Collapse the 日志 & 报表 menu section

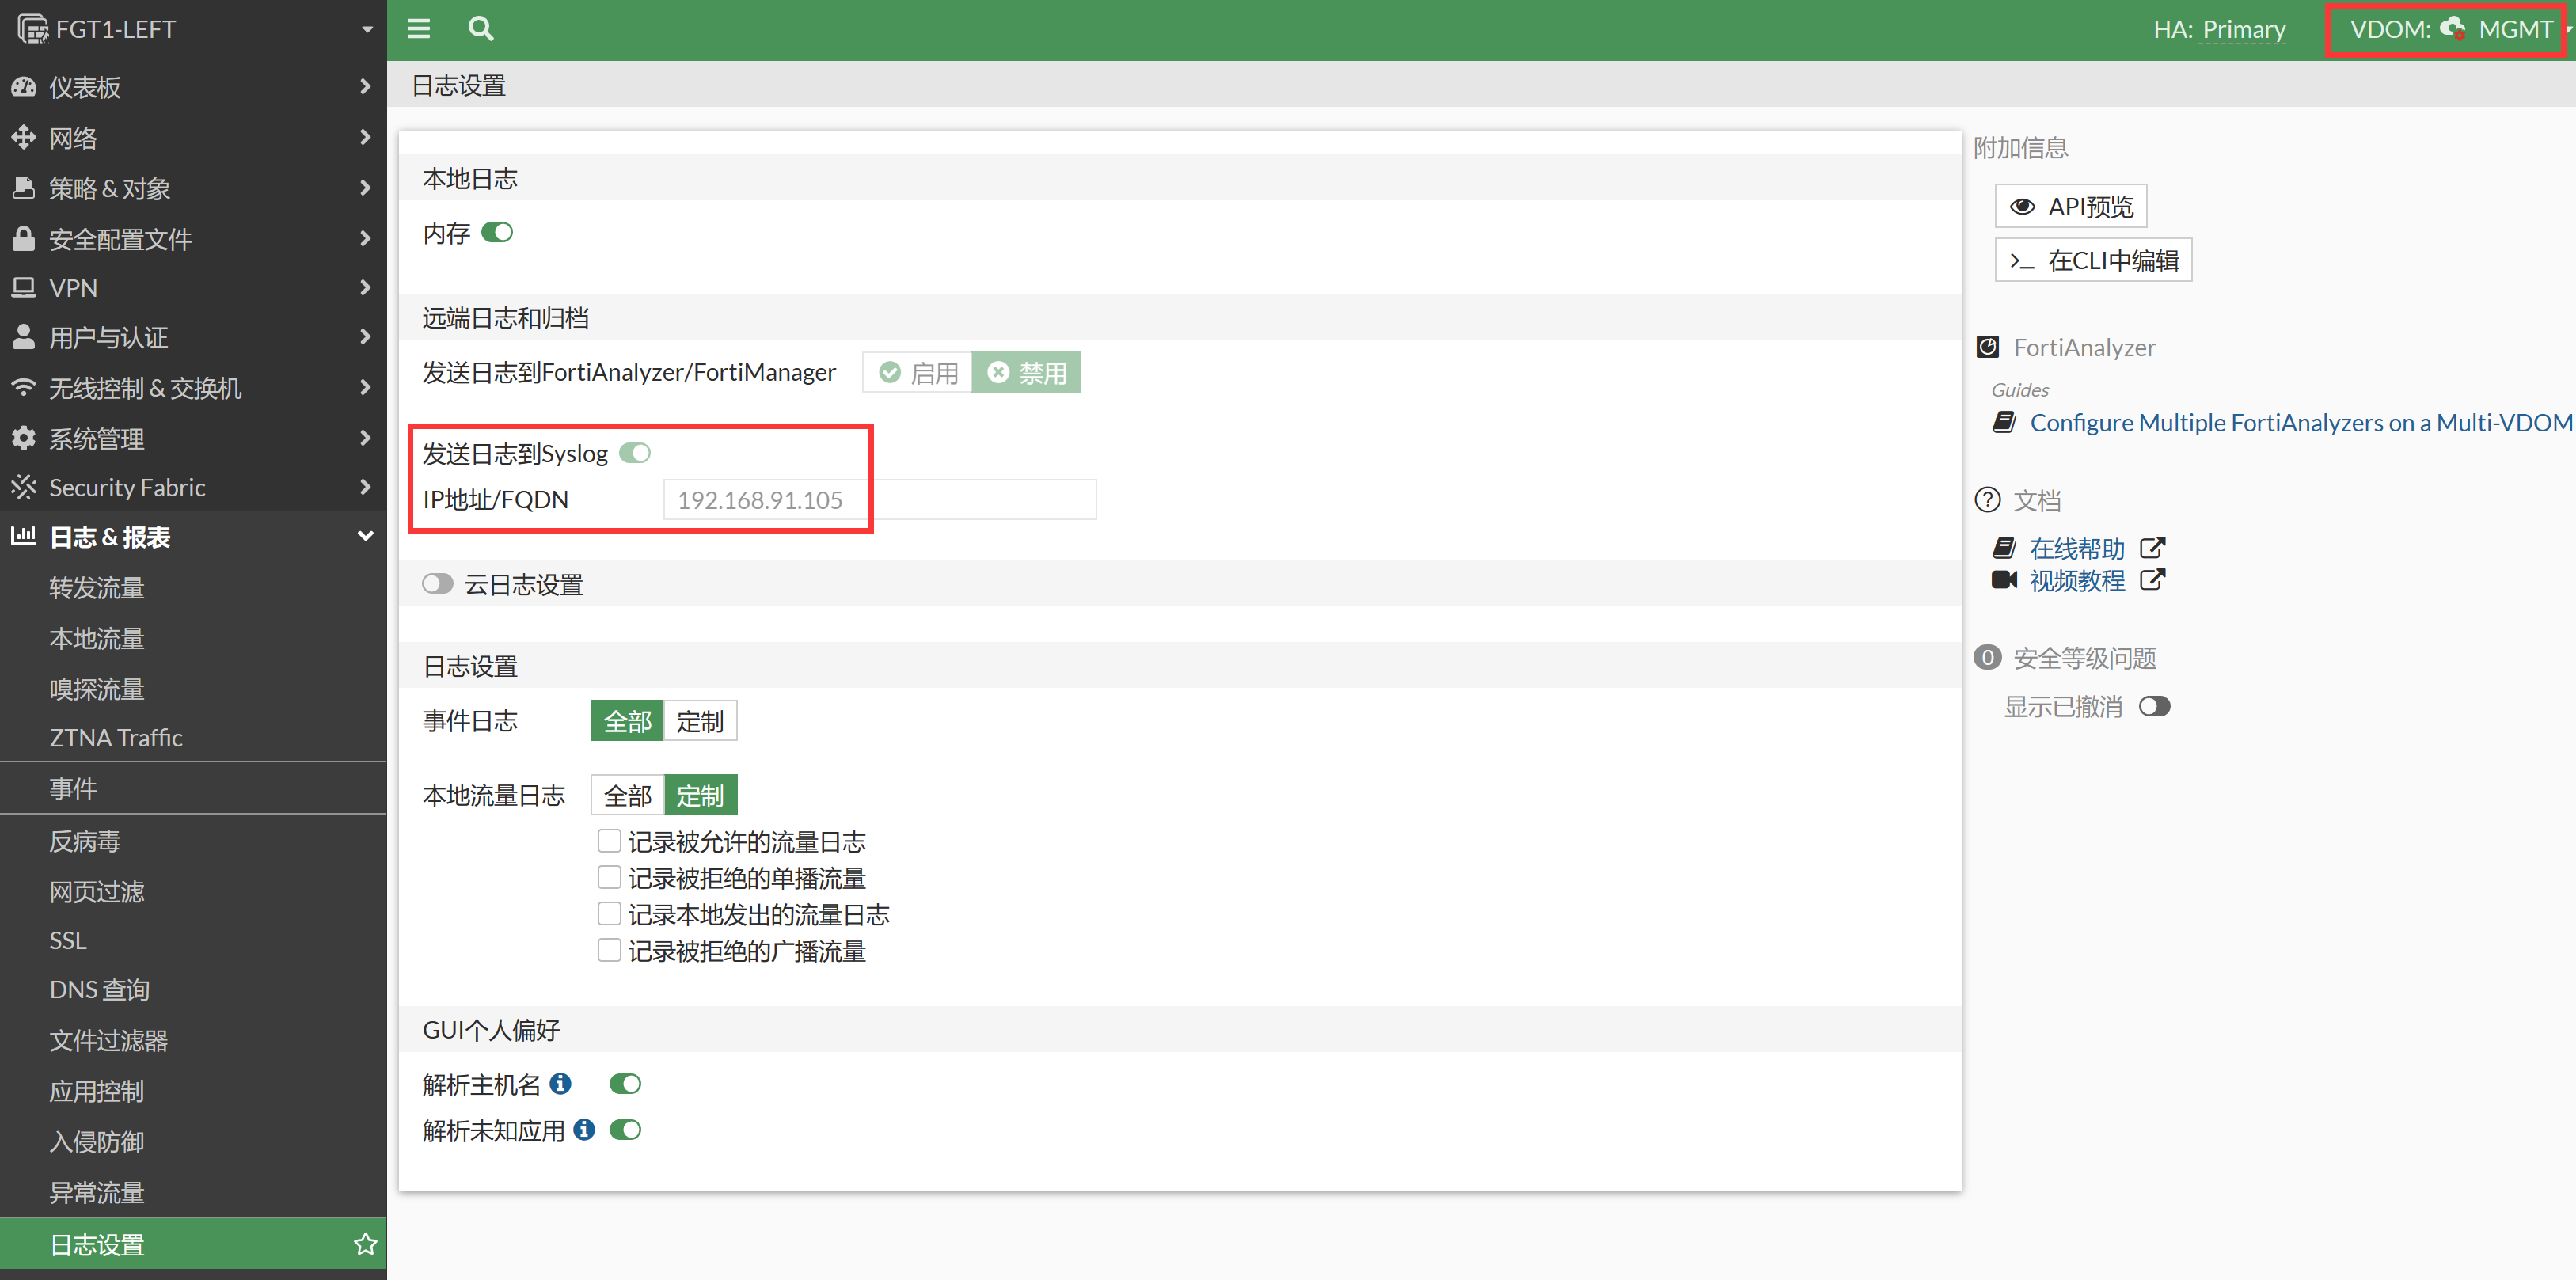coord(190,537)
